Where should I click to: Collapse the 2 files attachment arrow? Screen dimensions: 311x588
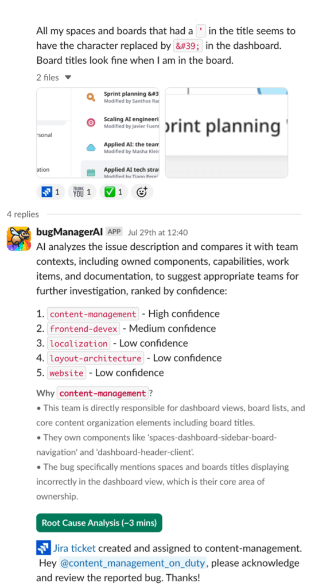pyautogui.click(x=68, y=78)
